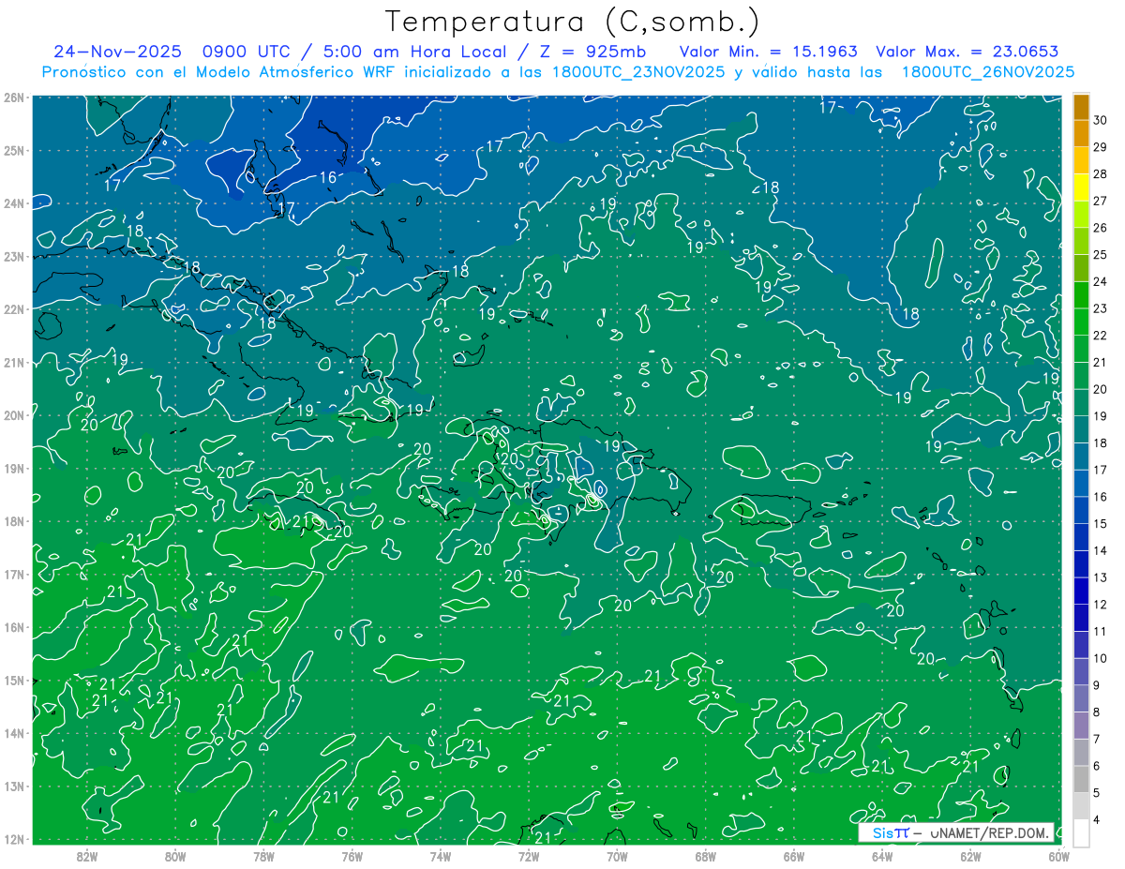The image size is (1125, 869).
Task: Click the "82W" longitude axis label
Action: [x=87, y=856]
